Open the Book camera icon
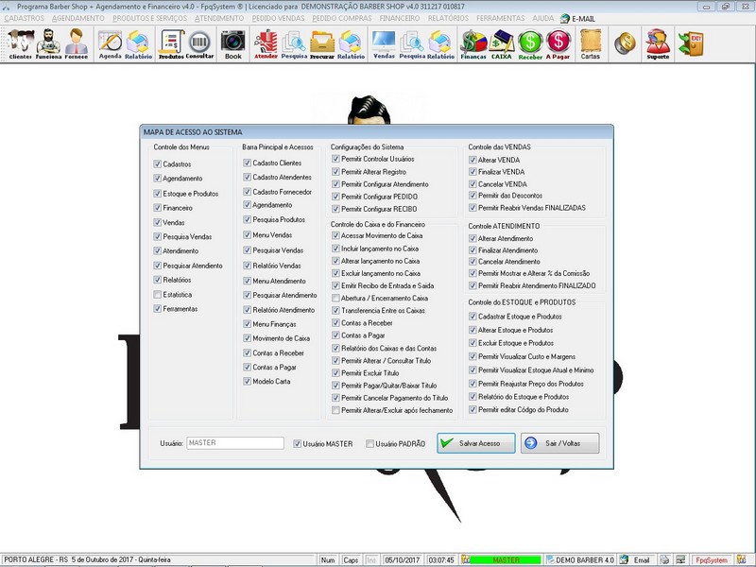Viewport: 756px width, 567px height. [232, 44]
